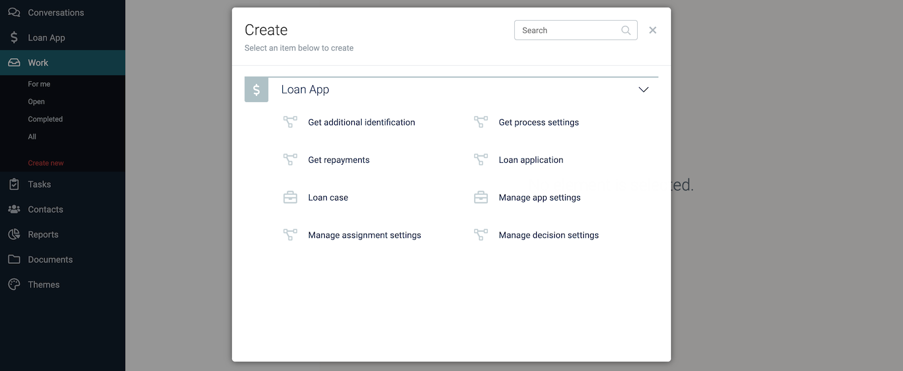Choose Get additional identification

[x=361, y=122]
